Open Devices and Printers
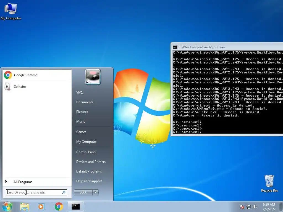The image size is (283, 212). click(91, 162)
